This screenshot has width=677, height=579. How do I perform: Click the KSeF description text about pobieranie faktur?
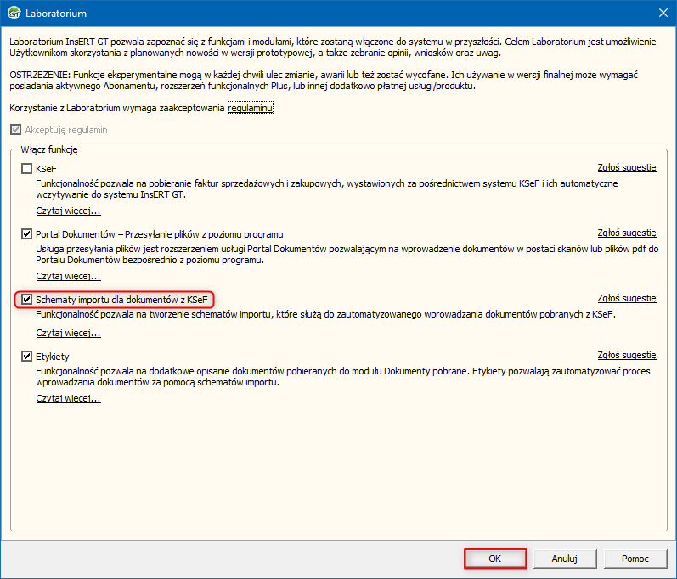tap(327, 189)
